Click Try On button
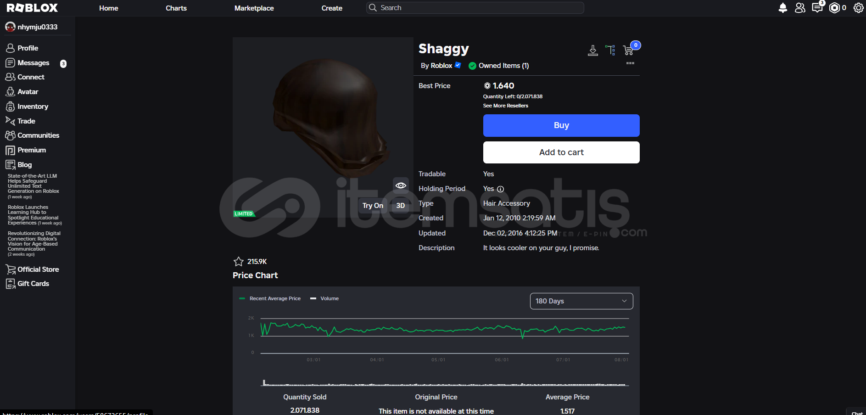The image size is (866, 415). (x=373, y=206)
